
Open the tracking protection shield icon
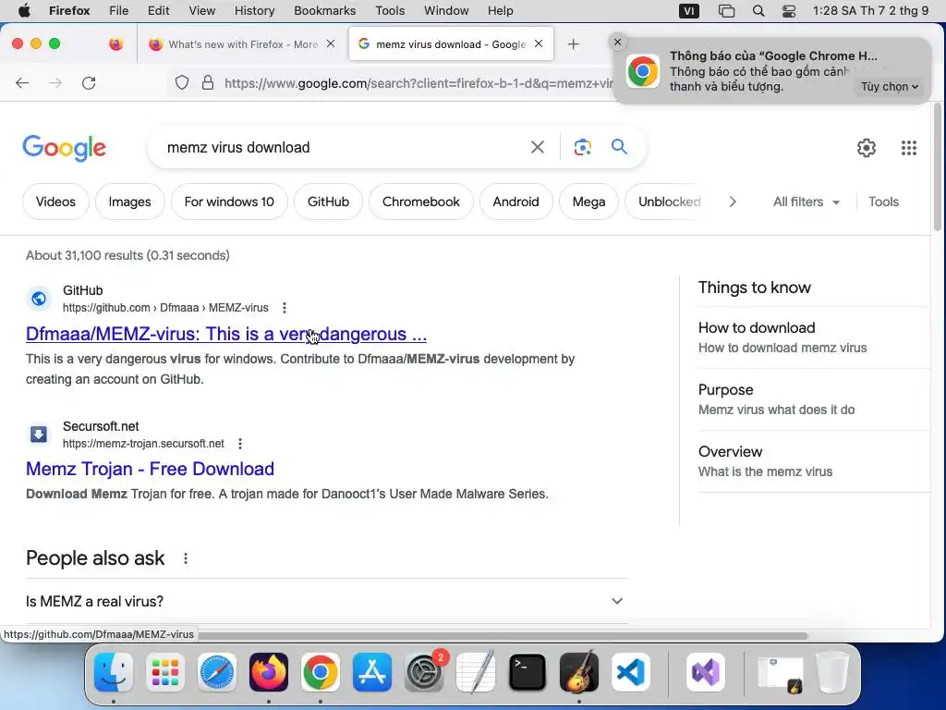(182, 82)
